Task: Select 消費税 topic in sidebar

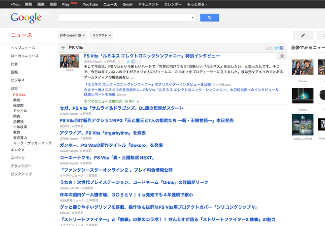Action: 18,122
